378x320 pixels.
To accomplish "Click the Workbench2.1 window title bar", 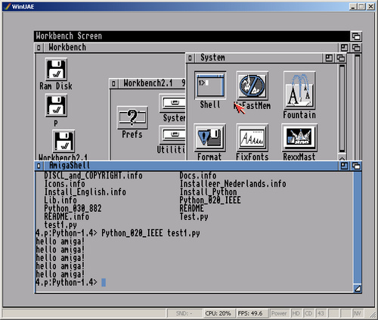I will 152,83.
